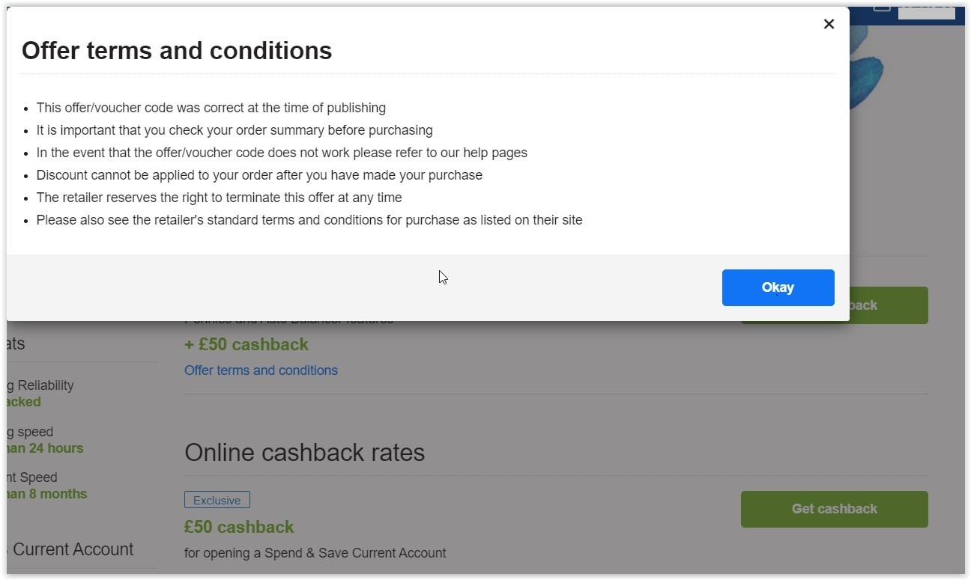The height and width of the screenshot is (580, 971).
Task: Click the outlined icon in the top header bar
Action: click(882, 9)
